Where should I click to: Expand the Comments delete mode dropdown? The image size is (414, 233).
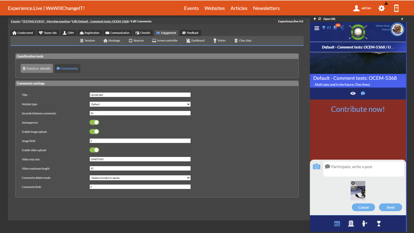[x=140, y=178]
